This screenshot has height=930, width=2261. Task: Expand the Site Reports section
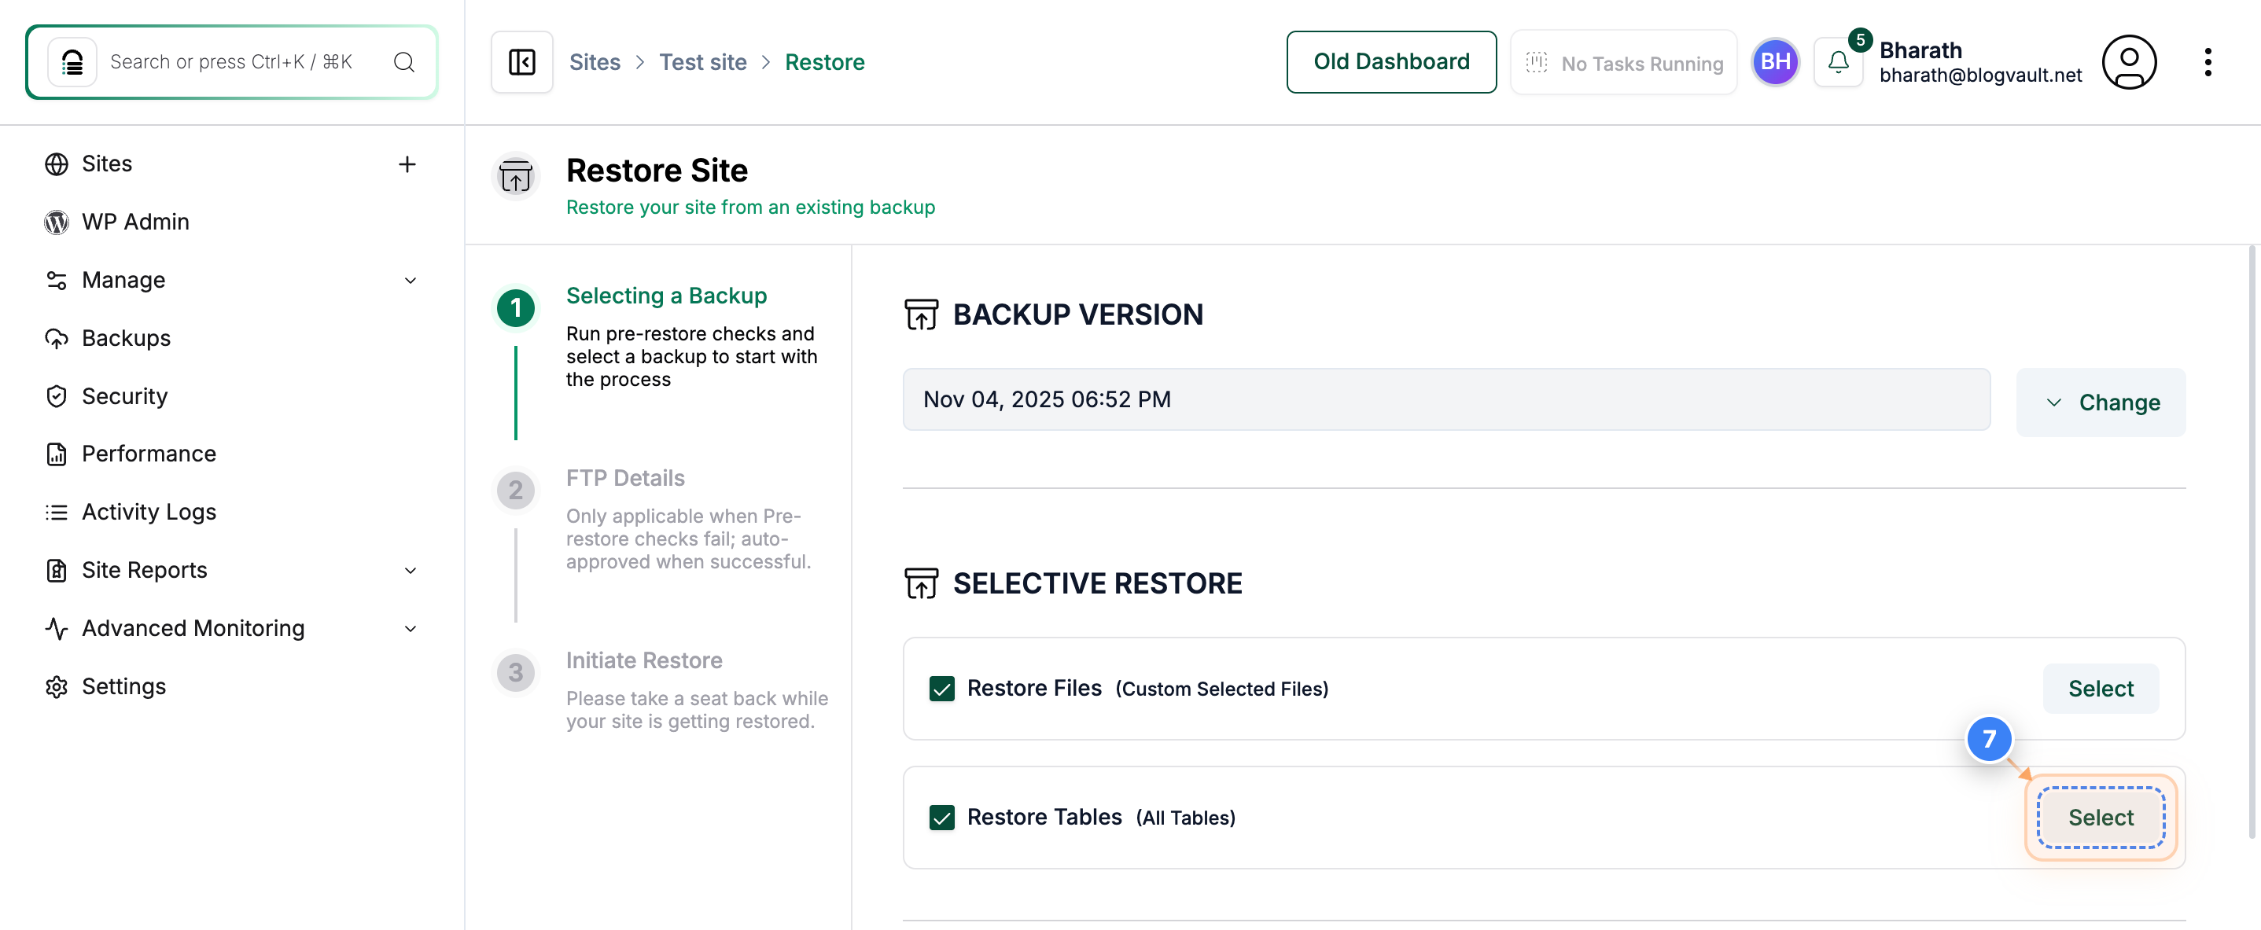410,570
